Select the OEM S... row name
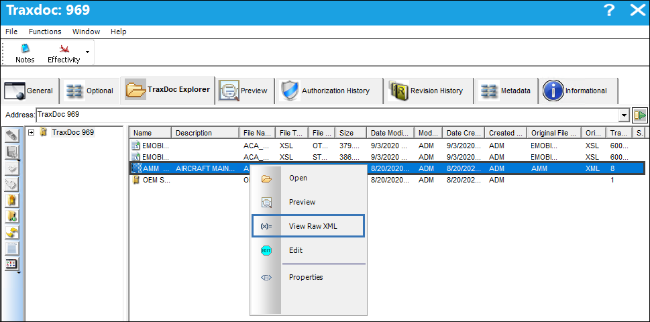Viewport: 650px width, 322px height. click(156, 180)
